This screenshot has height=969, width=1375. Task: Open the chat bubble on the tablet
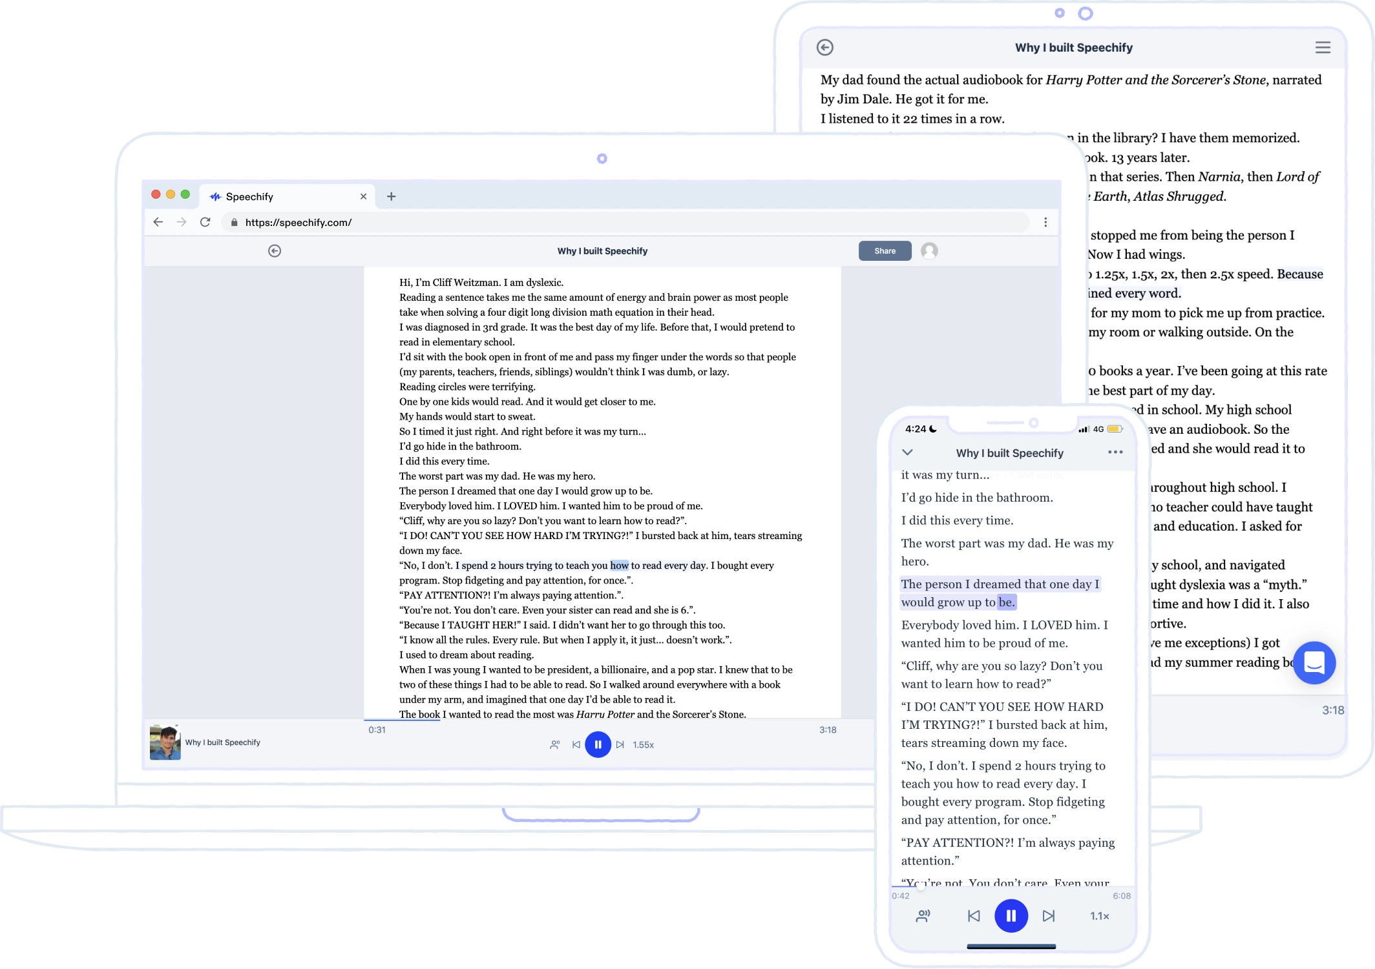click(1314, 662)
